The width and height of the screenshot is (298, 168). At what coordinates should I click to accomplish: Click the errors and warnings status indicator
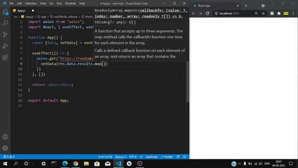pyautogui.click(x=9, y=157)
